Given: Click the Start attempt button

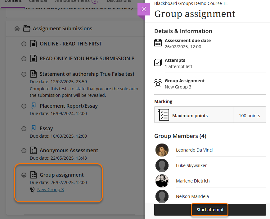Looking at the screenshot, I should pos(210,210).
